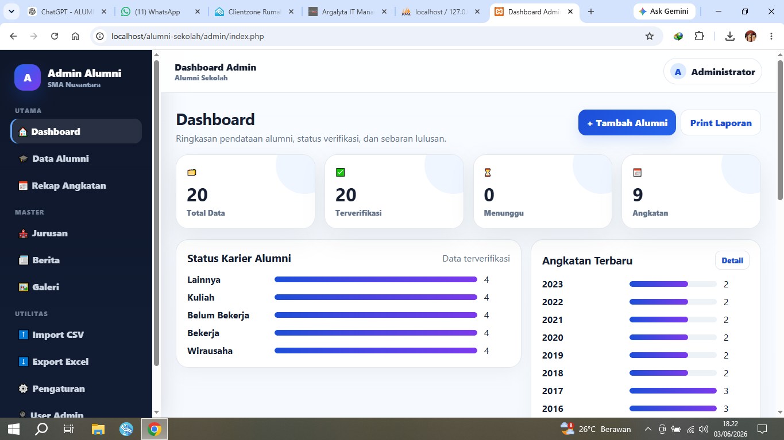Open the Windows Start menu
The width and height of the screenshot is (784, 440).
point(14,429)
